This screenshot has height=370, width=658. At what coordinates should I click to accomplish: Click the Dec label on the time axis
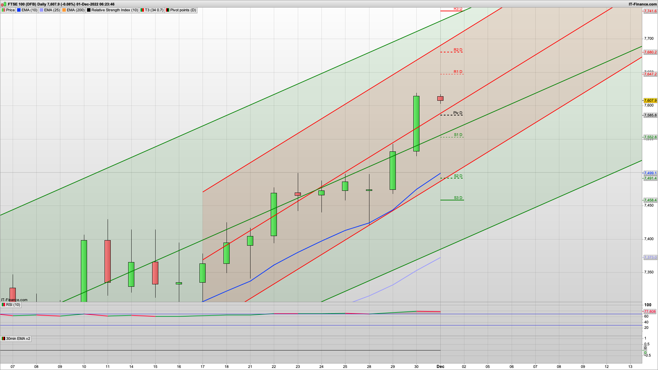[x=440, y=366]
